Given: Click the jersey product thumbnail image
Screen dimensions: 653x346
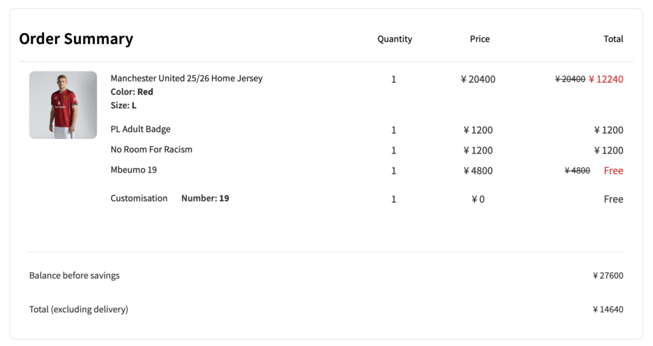Looking at the screenshot, I should click(63, 105).
